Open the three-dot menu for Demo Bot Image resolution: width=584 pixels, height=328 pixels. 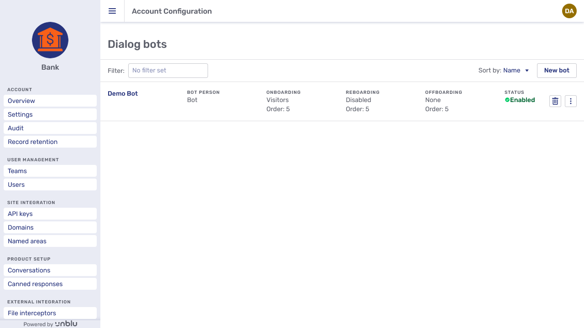coord(570,101)
